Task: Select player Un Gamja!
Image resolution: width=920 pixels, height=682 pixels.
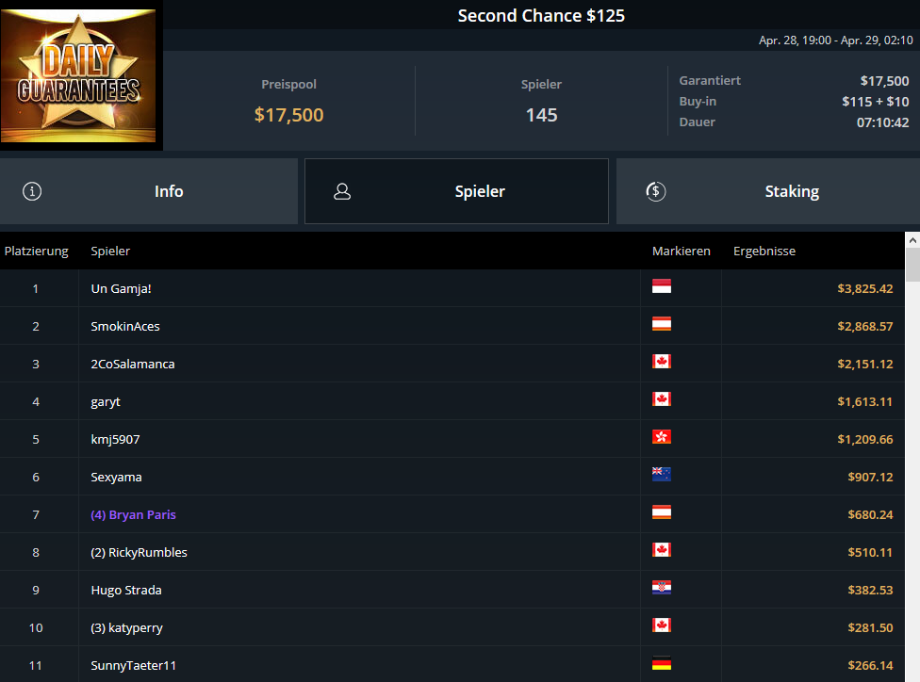Action: click(121, 288)
